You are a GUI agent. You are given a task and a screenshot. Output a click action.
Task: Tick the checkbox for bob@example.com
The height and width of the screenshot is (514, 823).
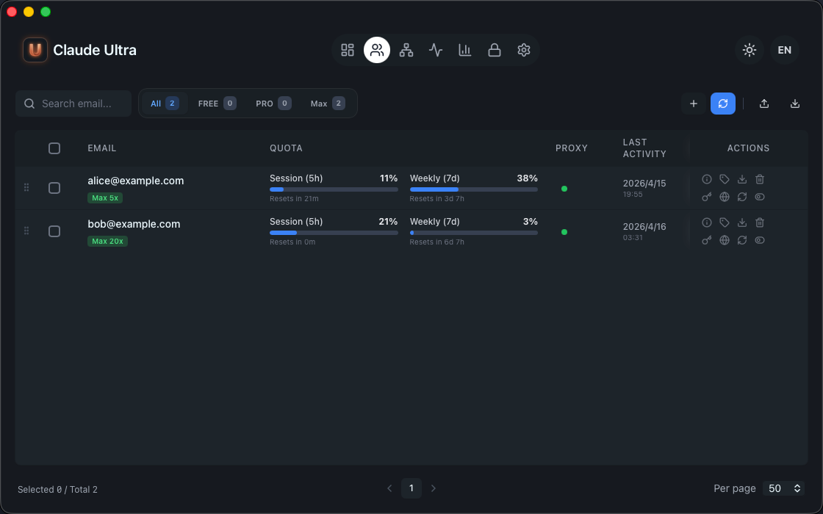point(54,231)
